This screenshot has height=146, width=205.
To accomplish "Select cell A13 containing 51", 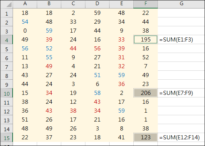I will (25, 120).
